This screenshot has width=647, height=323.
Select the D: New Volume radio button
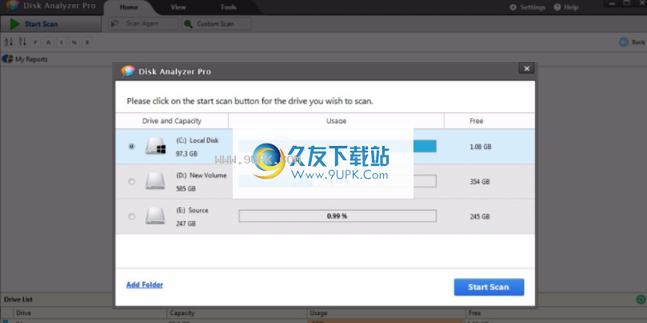click(132, 181)
